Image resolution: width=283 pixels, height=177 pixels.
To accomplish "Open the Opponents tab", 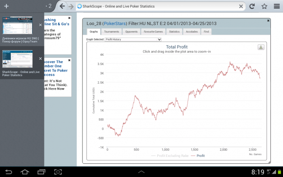I will pyautogui.click(x=131, y=32).
